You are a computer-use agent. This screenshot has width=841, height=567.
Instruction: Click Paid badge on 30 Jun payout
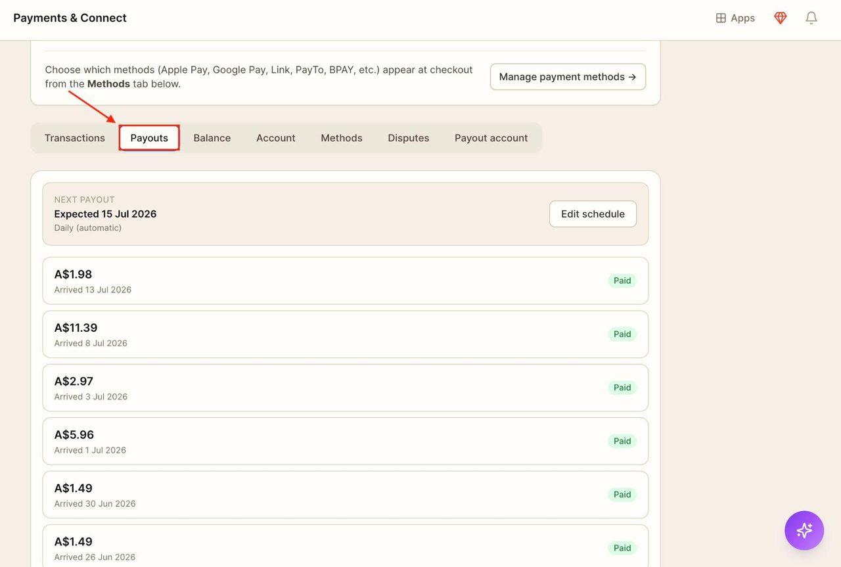(622, 495)
